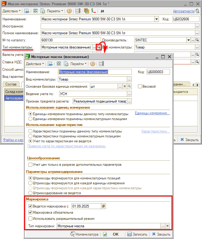The image size is (202, 239).
Task: Click magnifier beside Основная базовая единица измерения
Action: (x=130, y=86)
